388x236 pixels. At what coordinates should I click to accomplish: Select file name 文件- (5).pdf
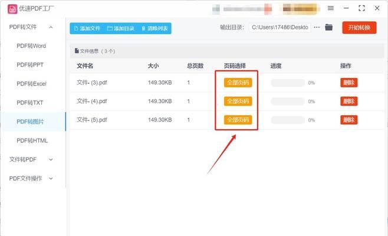coord(92,120)
